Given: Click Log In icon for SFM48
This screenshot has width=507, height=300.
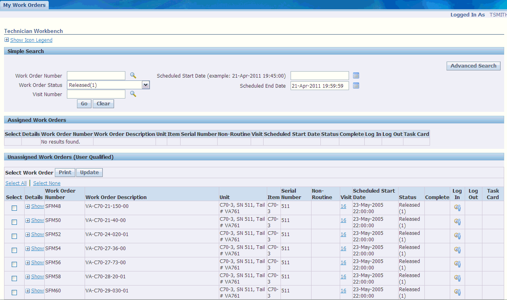Looking at the screenshot, I should point(457,208).
